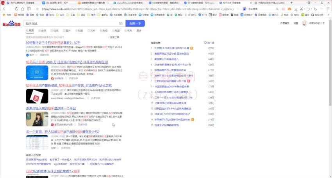Open hot topic 美国禁止日本食品进入
Screen dimensions: 332x178
(166, 59)
